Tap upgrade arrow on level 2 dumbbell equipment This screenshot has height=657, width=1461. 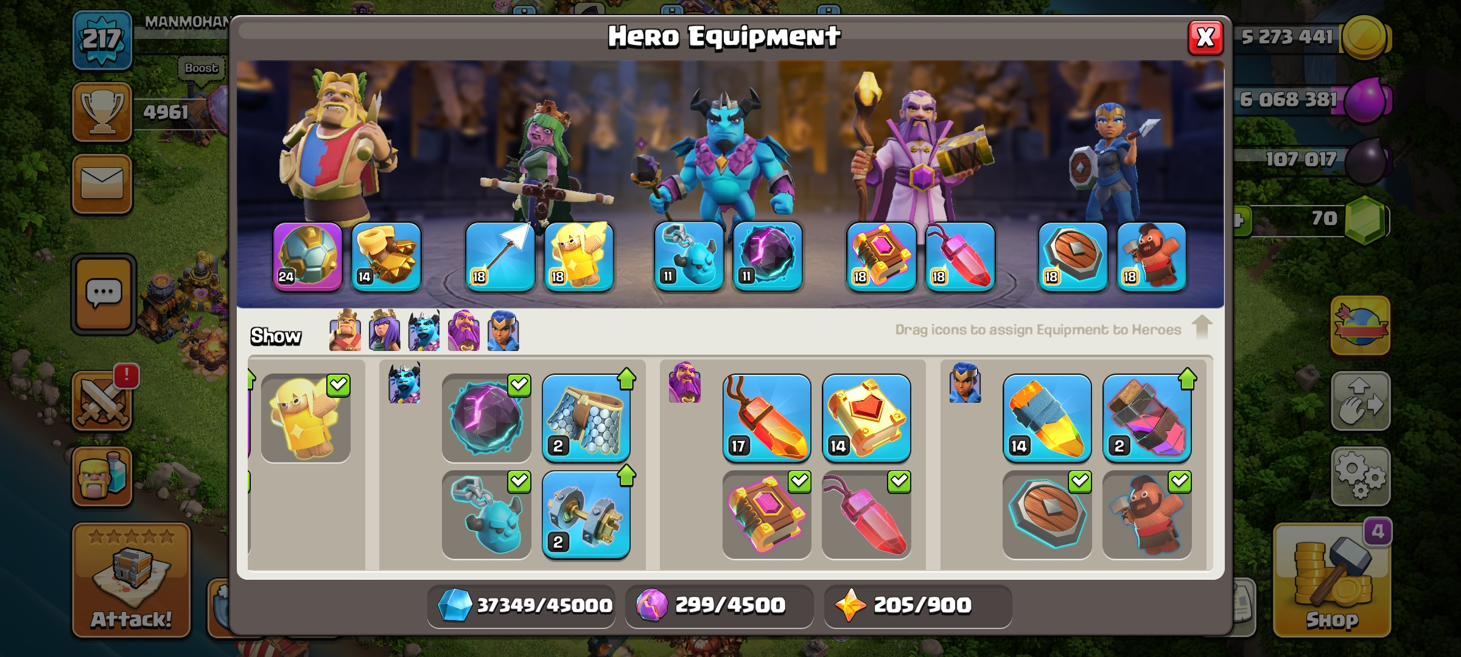626,476
